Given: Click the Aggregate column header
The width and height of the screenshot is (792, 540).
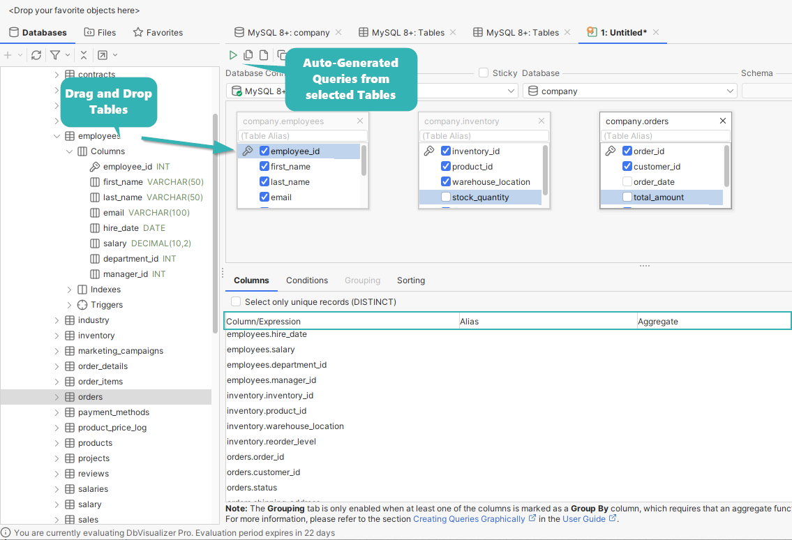Looking at the screenshot, I should [713, 321].
